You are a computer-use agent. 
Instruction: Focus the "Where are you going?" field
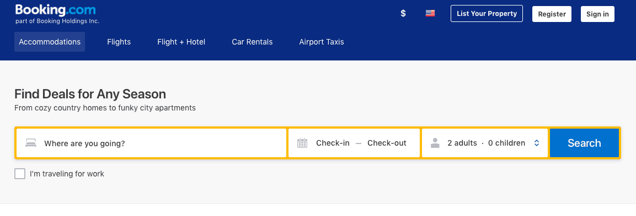pos(151,143)
